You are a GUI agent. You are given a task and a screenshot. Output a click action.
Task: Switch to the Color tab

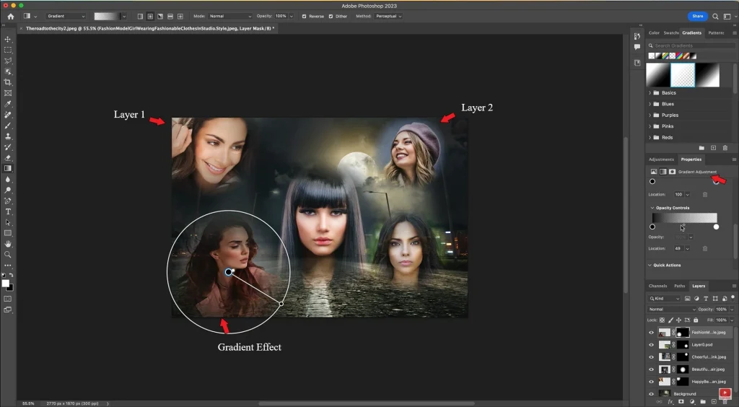pyautogui.click(x=654, y=33)
